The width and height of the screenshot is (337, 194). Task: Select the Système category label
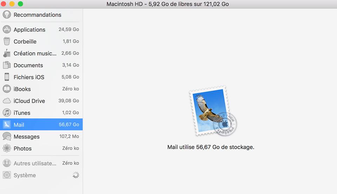(x=25, y=175)
